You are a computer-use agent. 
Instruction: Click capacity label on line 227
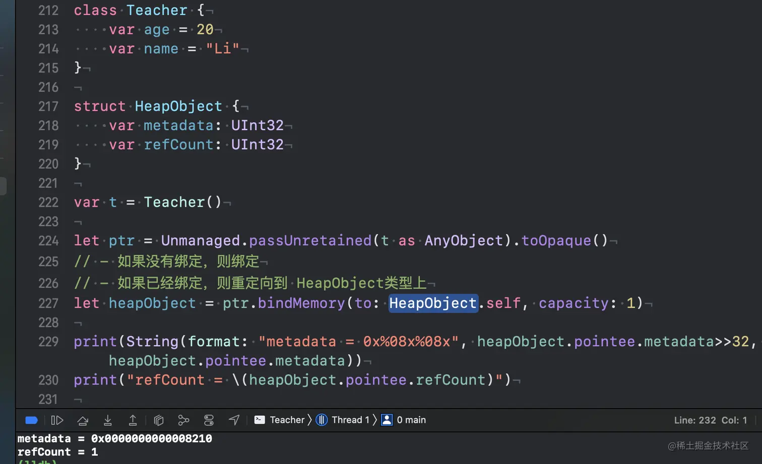coord(574,303)
